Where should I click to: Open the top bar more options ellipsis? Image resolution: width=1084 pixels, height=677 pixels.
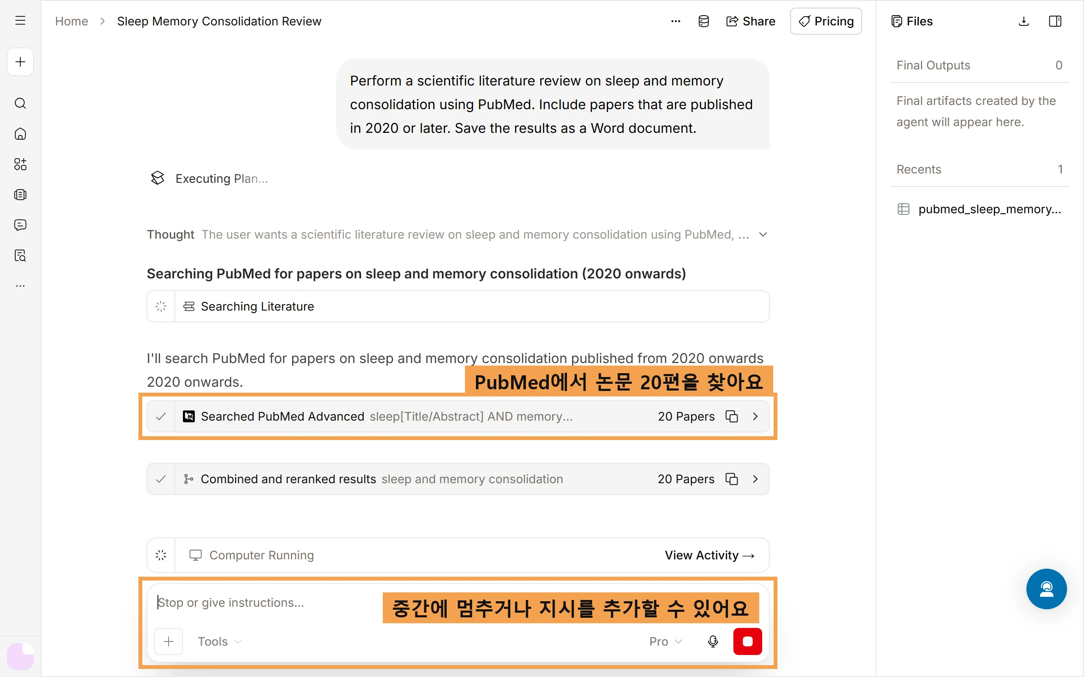tap(675, 21)
